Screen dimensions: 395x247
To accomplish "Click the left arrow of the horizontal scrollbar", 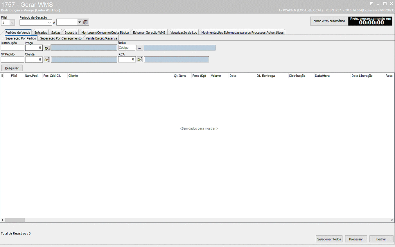I will pos(3,220).
